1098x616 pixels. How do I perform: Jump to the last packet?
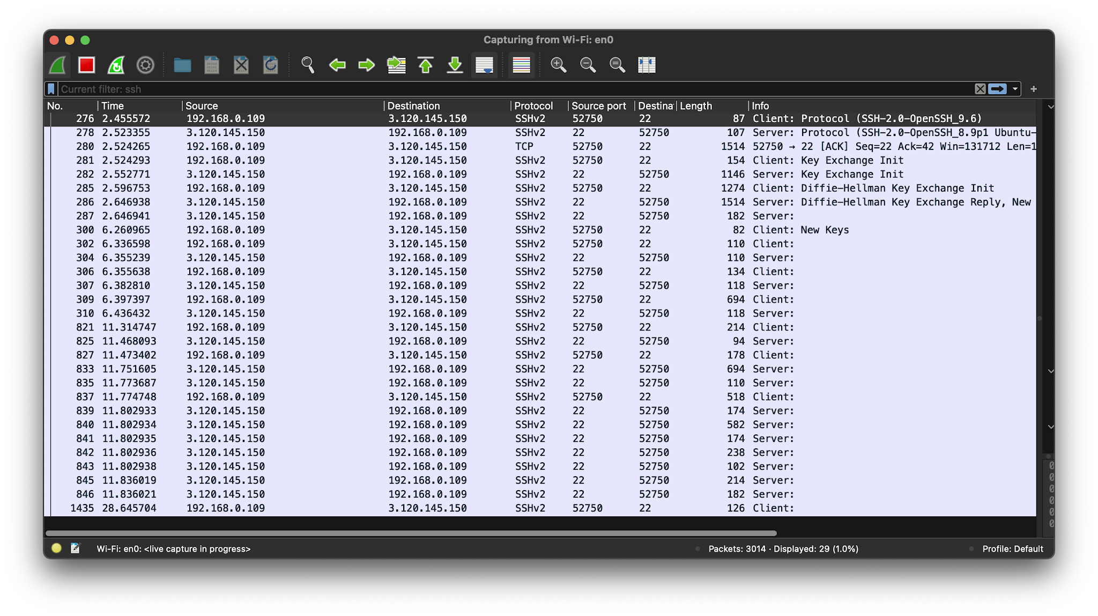click(x=455, y=65)
